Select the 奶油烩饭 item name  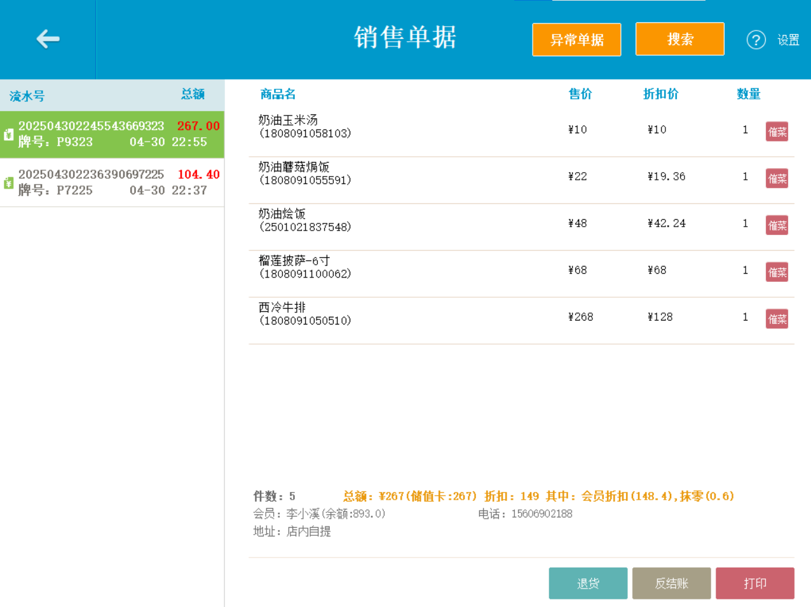pos(282,214)
